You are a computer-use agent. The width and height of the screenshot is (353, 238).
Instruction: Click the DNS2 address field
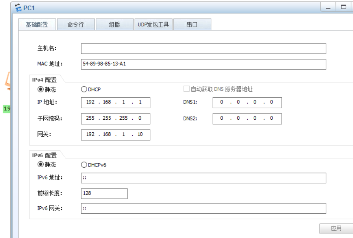coord(247,119)
